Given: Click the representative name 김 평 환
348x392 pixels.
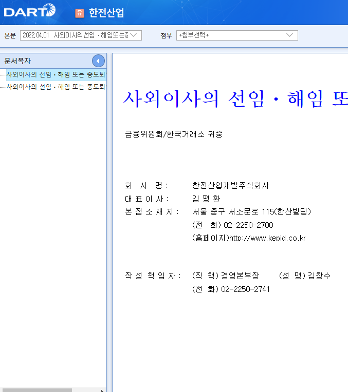Looking at the screenshot, I should coord(206,199).
